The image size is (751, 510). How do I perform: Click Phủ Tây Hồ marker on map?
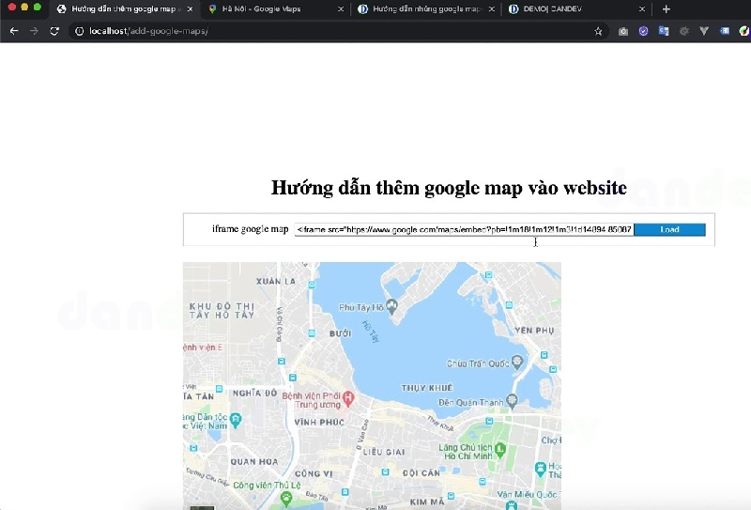(x=391, y=306)
